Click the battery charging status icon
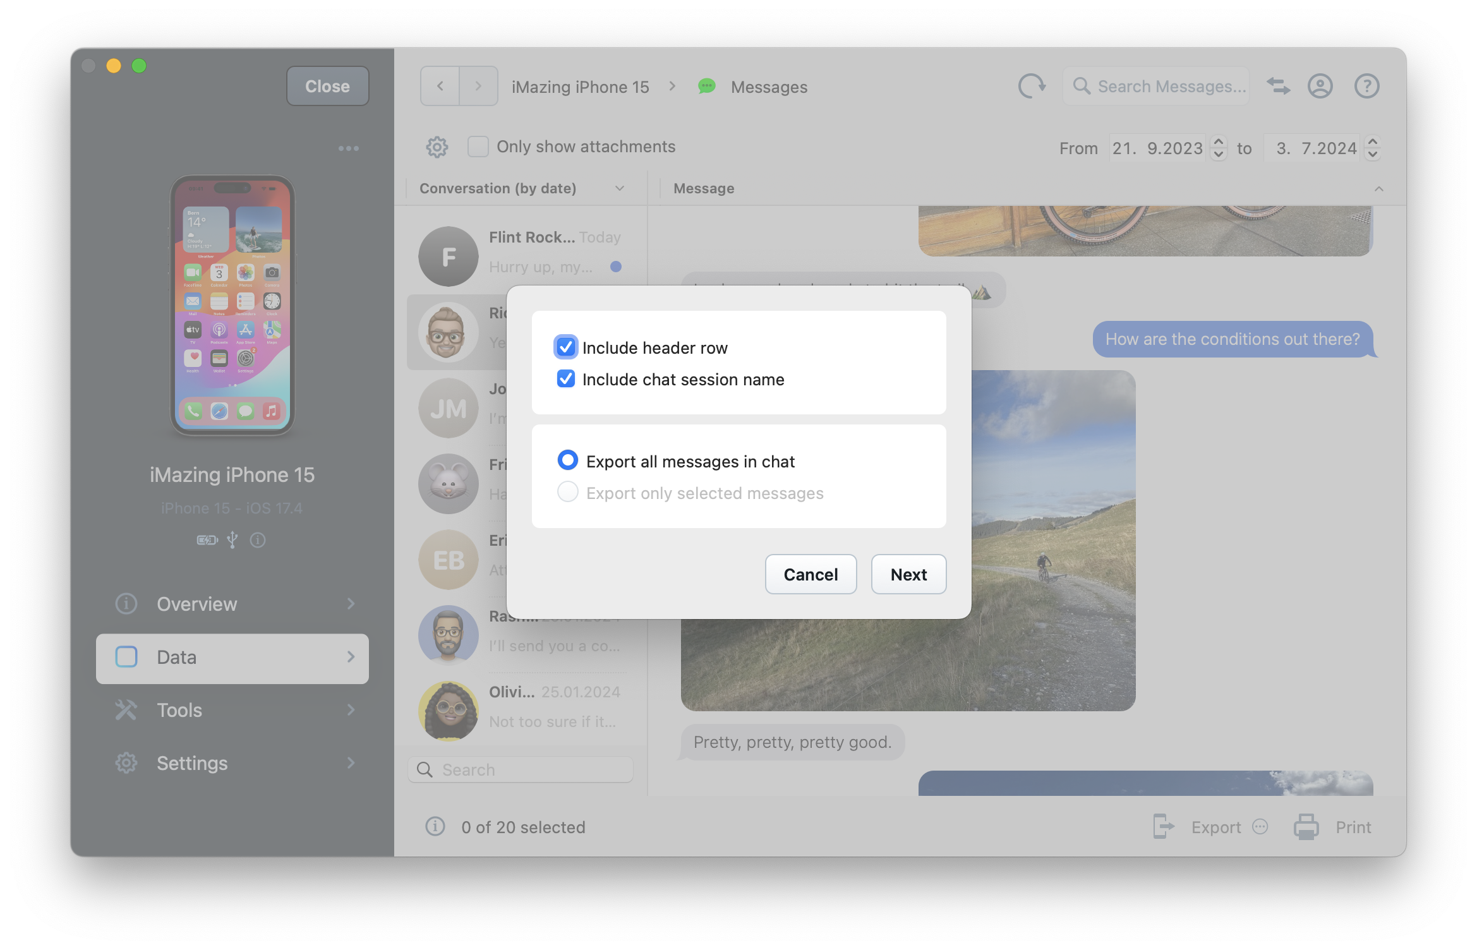Screen dimensions: 1477x950 pyautogui.click(x=207, y=540)
